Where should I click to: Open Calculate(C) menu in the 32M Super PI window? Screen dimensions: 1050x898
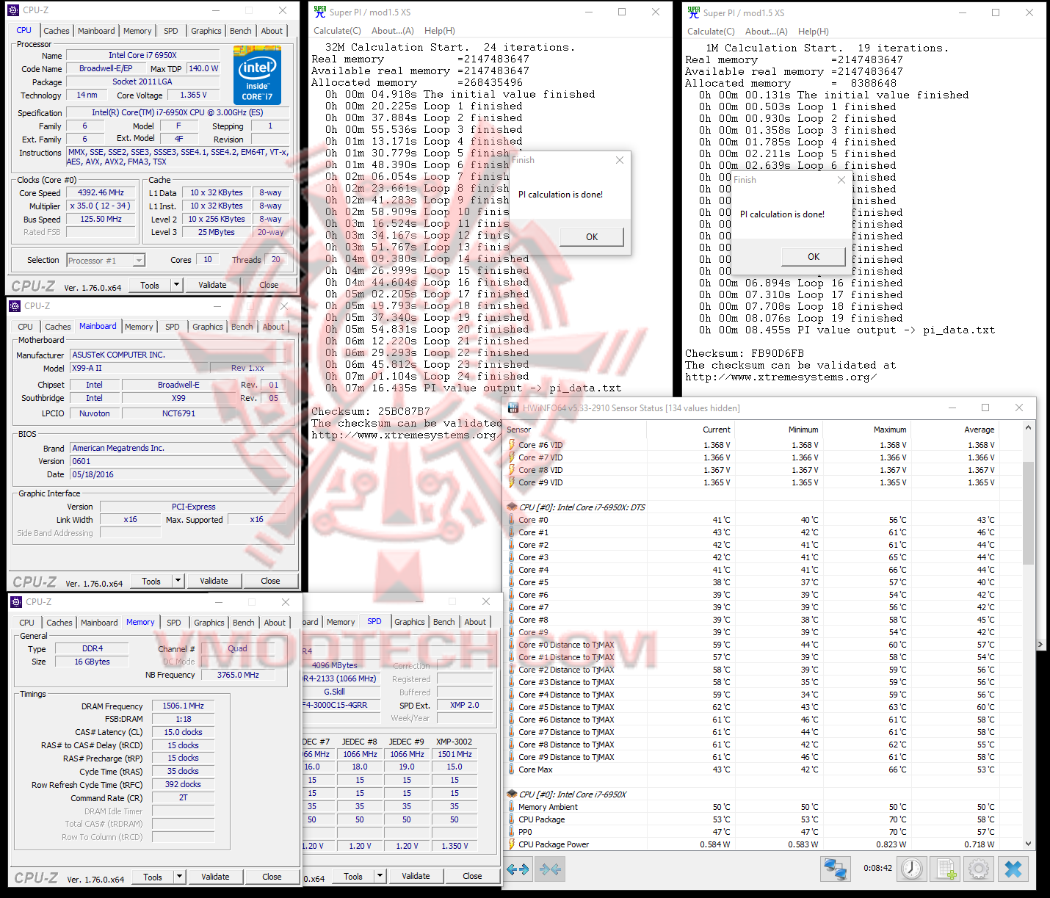click(x=337, y=31)
